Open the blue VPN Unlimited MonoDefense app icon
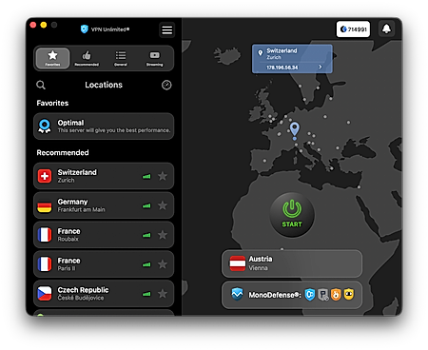428x350 pixels. coord(310,295)
